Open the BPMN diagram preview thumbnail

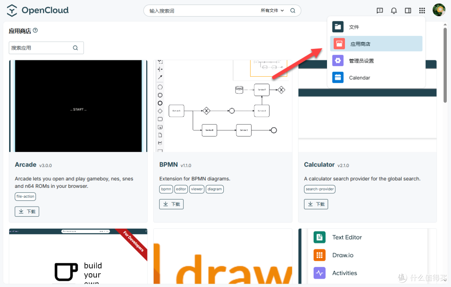[223, 106]
